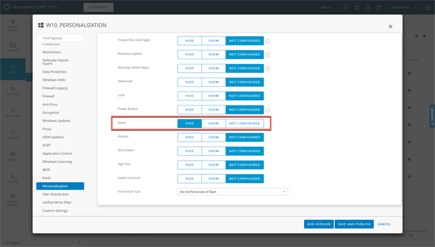Click info icon next to Power Button
435x247 pixels.
pyautogui.click(x=268, y=110)
